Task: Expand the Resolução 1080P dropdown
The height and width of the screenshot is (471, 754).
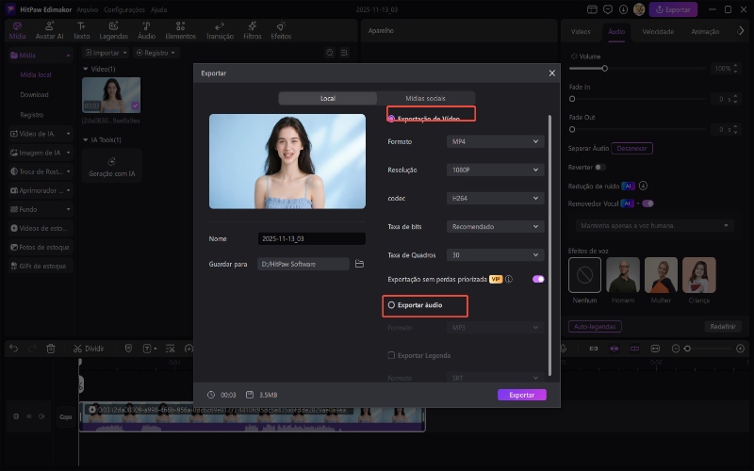Action: tap(496, 170)
